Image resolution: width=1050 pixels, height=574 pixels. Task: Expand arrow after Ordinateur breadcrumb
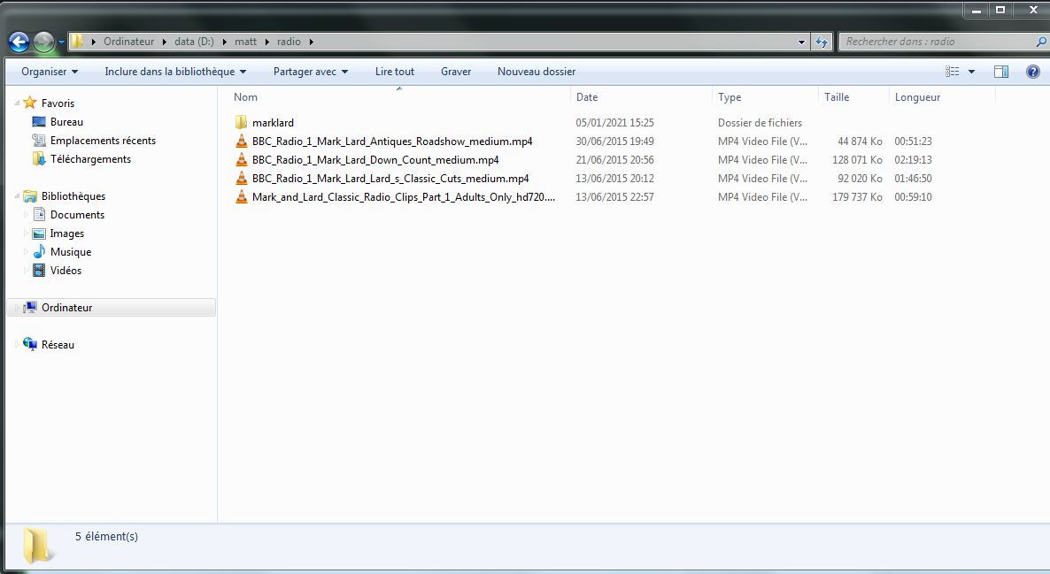(x=164, y=42)
